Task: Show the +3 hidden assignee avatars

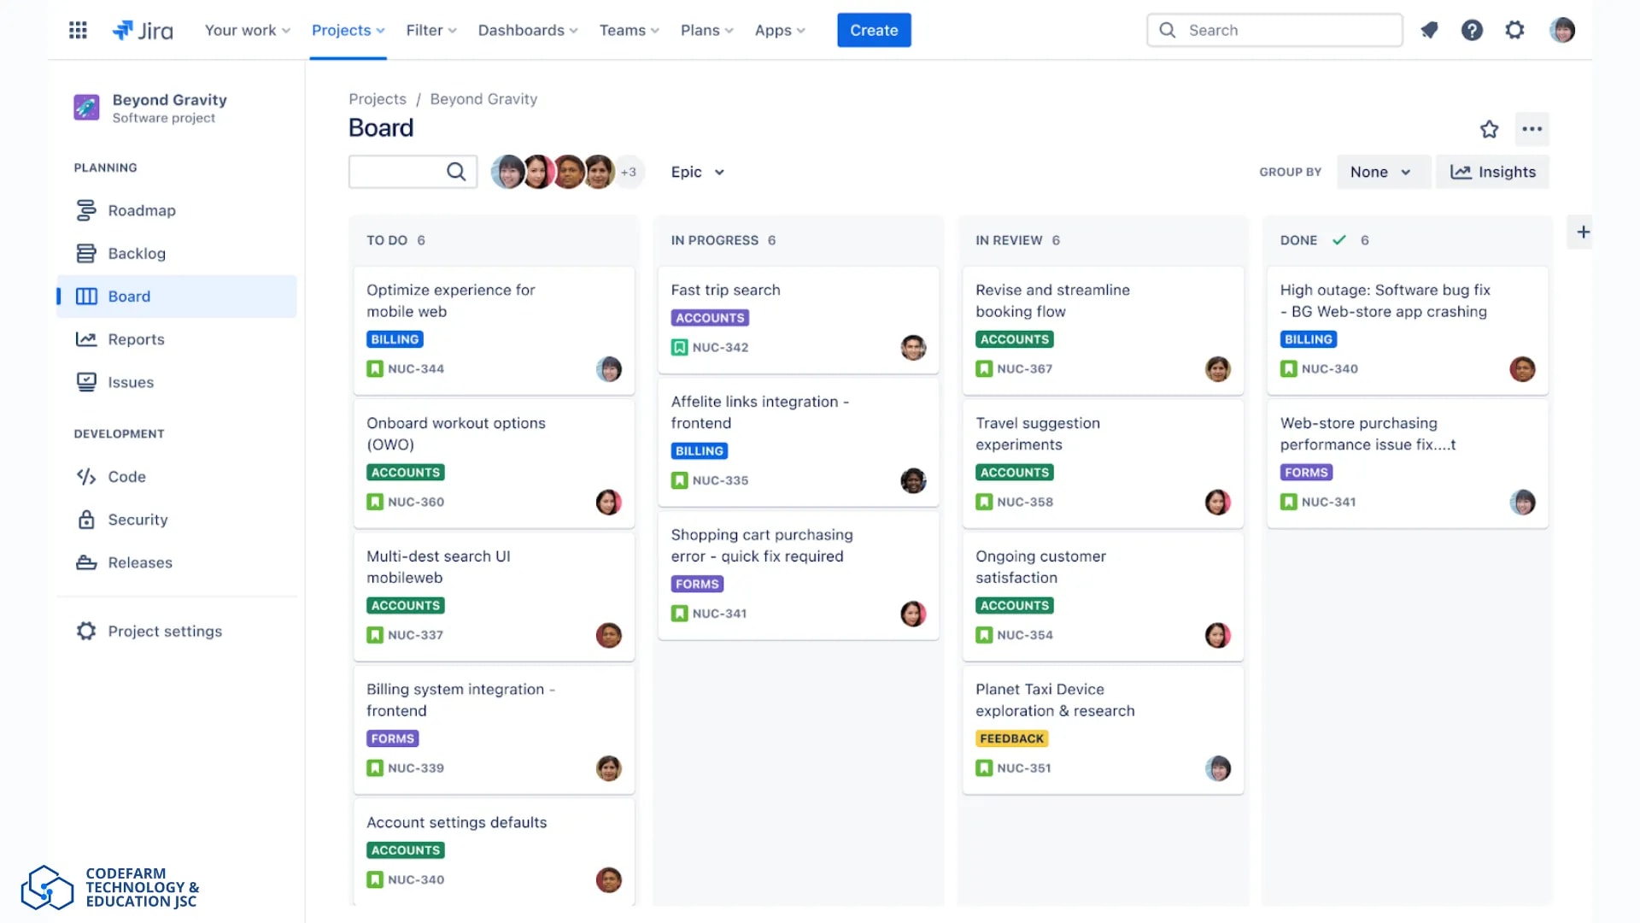Action: (x=630, y=172)
